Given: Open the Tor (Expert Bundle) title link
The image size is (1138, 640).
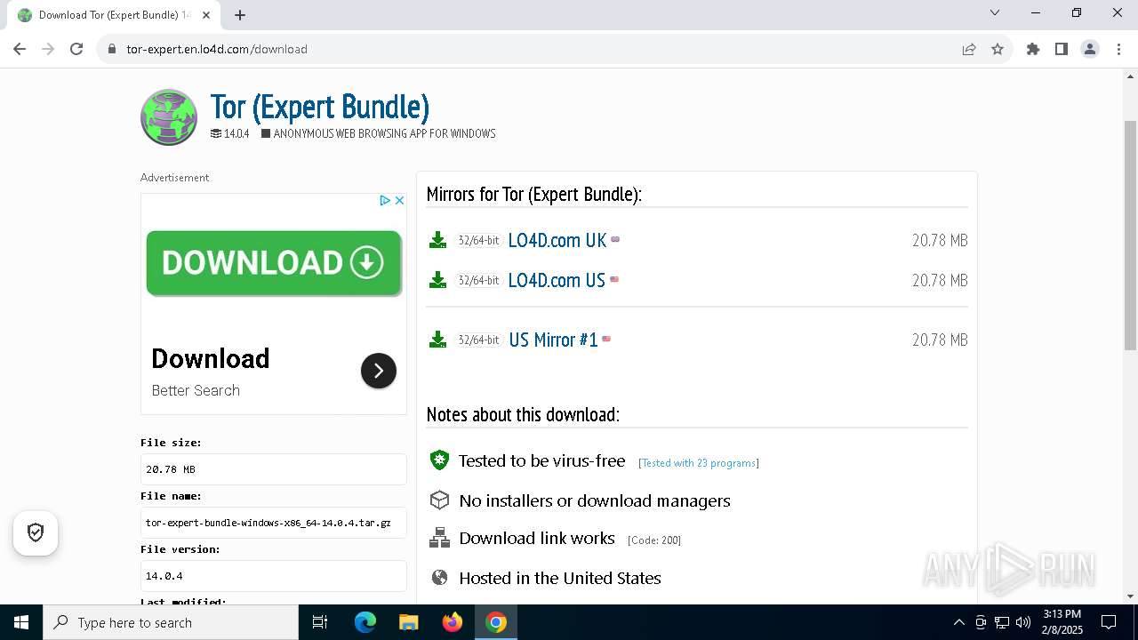Looking at the screenshot, I should click(x=320, y=107).
